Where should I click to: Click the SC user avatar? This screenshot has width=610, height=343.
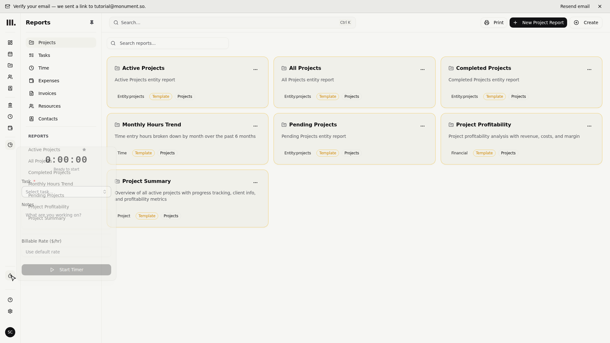pyautogui.click(x=10, y=332)
